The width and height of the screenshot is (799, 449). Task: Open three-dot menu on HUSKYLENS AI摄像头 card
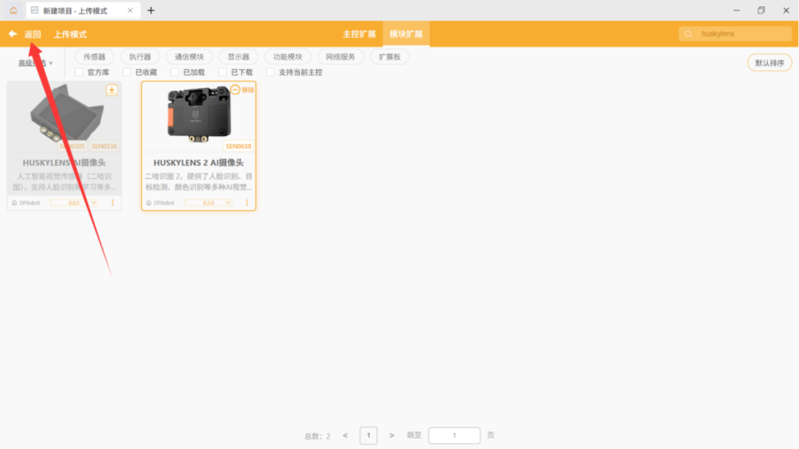click(x=112, y=203)
